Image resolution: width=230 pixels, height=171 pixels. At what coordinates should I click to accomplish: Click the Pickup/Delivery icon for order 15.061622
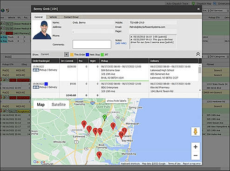click(36, 70)
